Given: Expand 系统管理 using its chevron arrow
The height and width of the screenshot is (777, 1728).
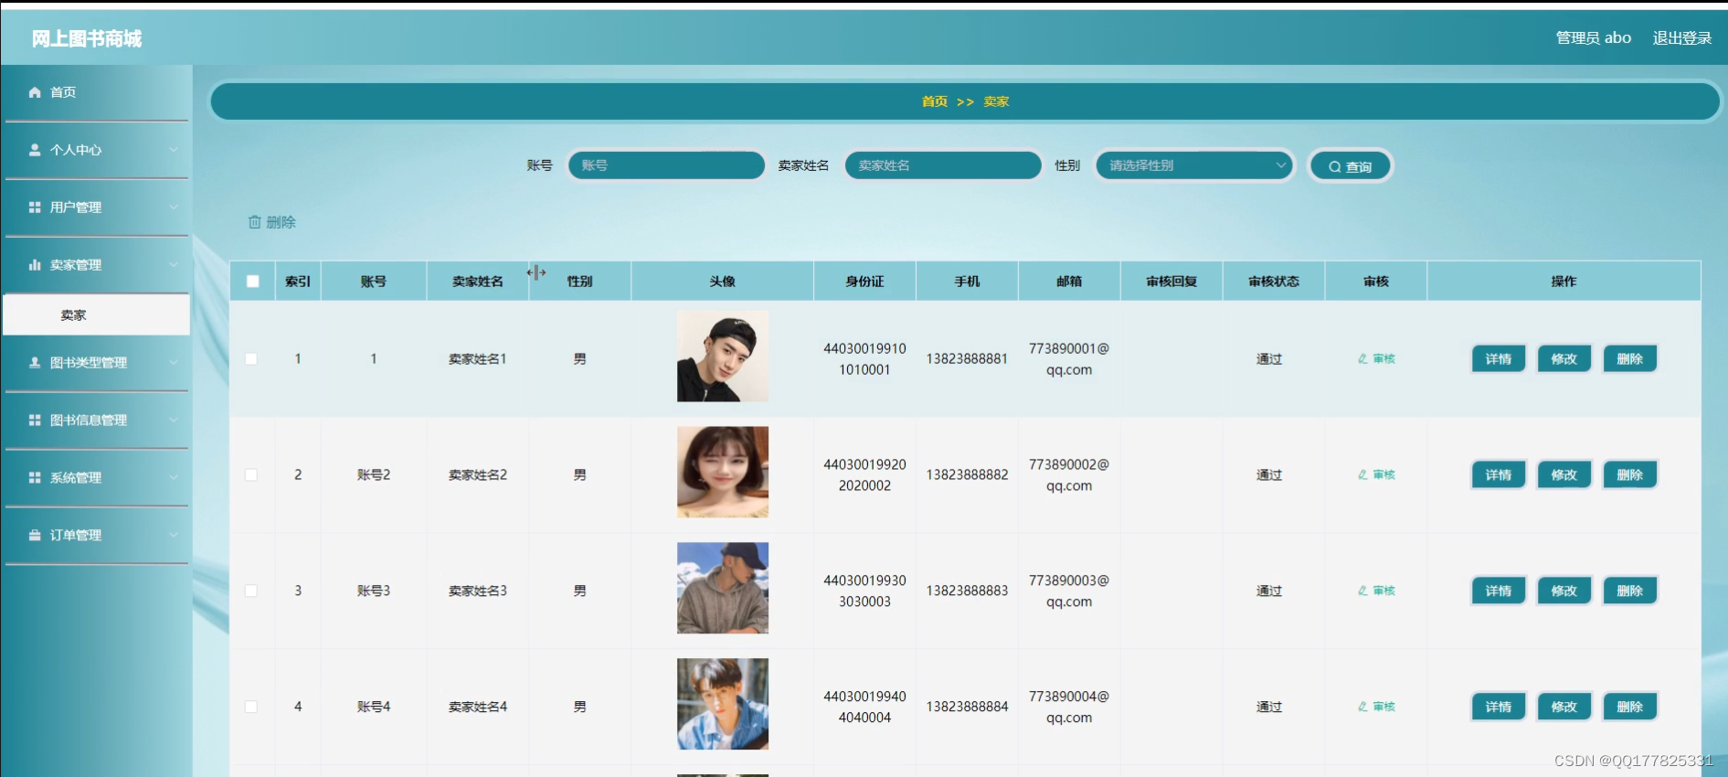Looking at the screenshot, I should coord(174,478).
